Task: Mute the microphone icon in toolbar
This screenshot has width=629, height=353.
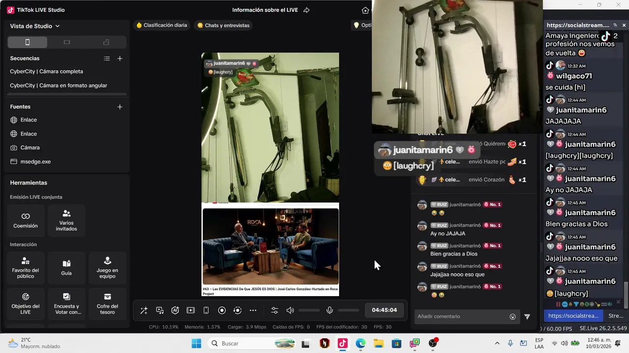Action: click(330, 310)
